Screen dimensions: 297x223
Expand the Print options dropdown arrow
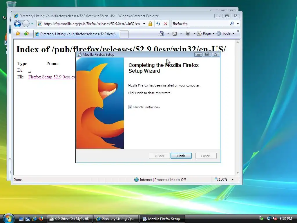(194, 33)
